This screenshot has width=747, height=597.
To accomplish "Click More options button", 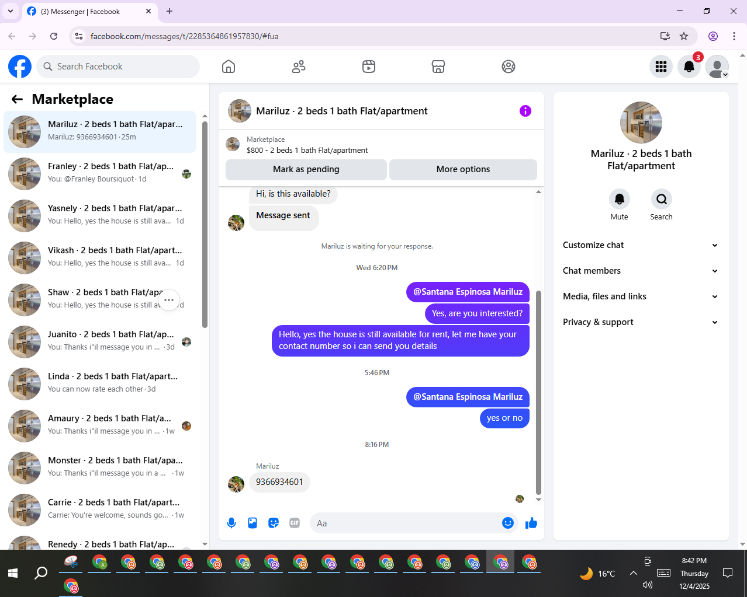I will (x=463, y=169).
